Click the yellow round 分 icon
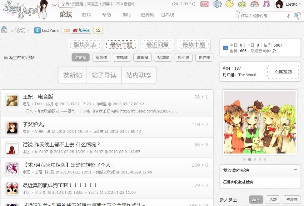 [x=229, y=4]
